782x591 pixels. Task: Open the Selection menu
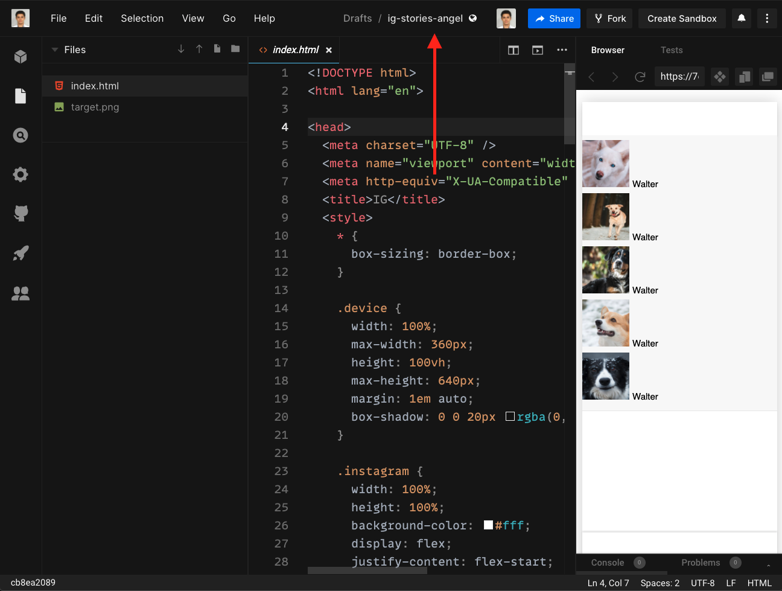pos(142,18)
